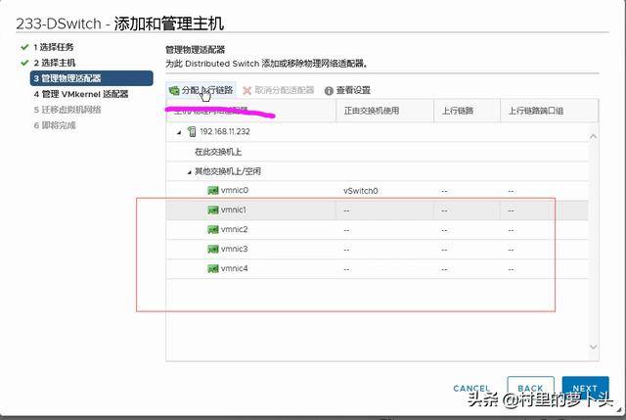
Task: Click the vmnic2 network adapter icon
Action: point(212,229)
